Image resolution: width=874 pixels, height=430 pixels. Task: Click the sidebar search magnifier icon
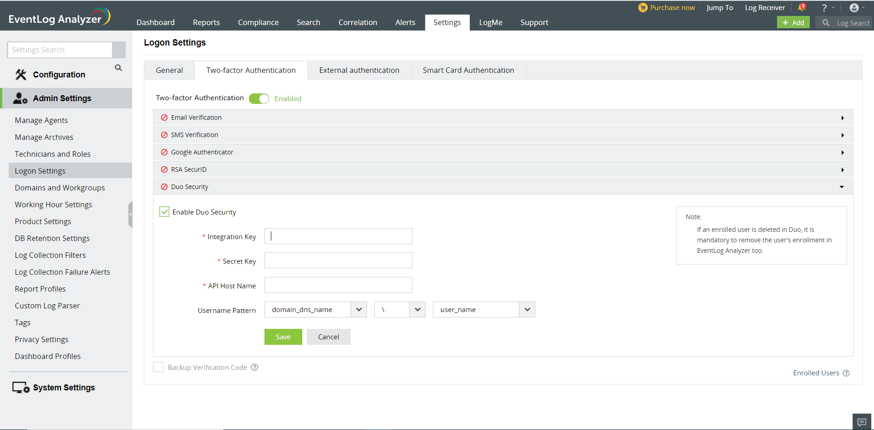(118, 68)
